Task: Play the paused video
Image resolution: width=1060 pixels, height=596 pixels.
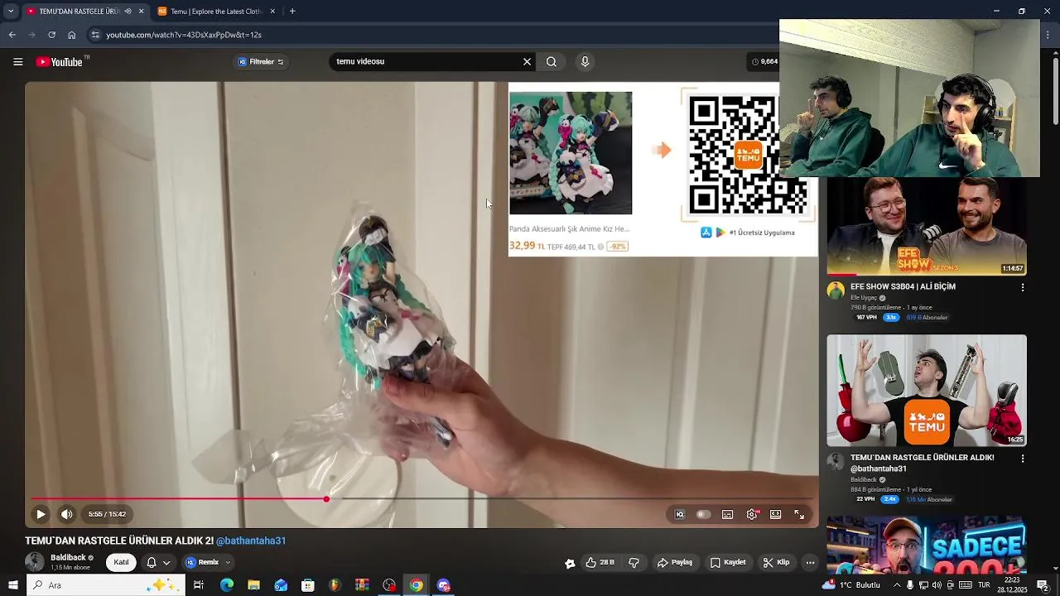Action: (41, 514)
